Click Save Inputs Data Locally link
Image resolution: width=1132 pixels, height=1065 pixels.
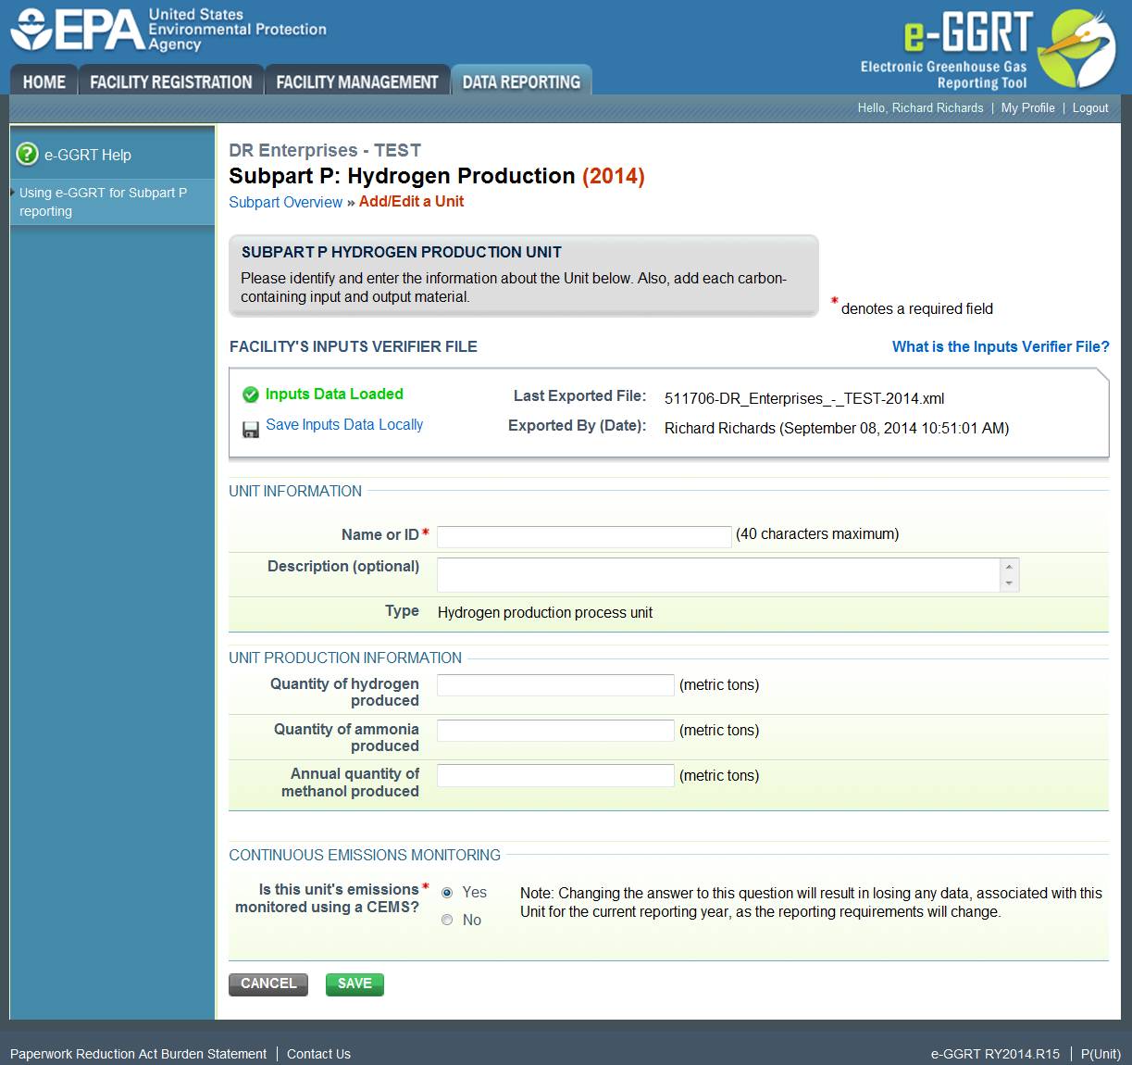click(344, 424)
